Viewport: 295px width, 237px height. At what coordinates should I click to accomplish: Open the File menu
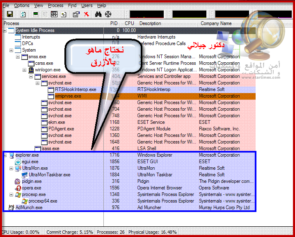[x=6, y=5]
